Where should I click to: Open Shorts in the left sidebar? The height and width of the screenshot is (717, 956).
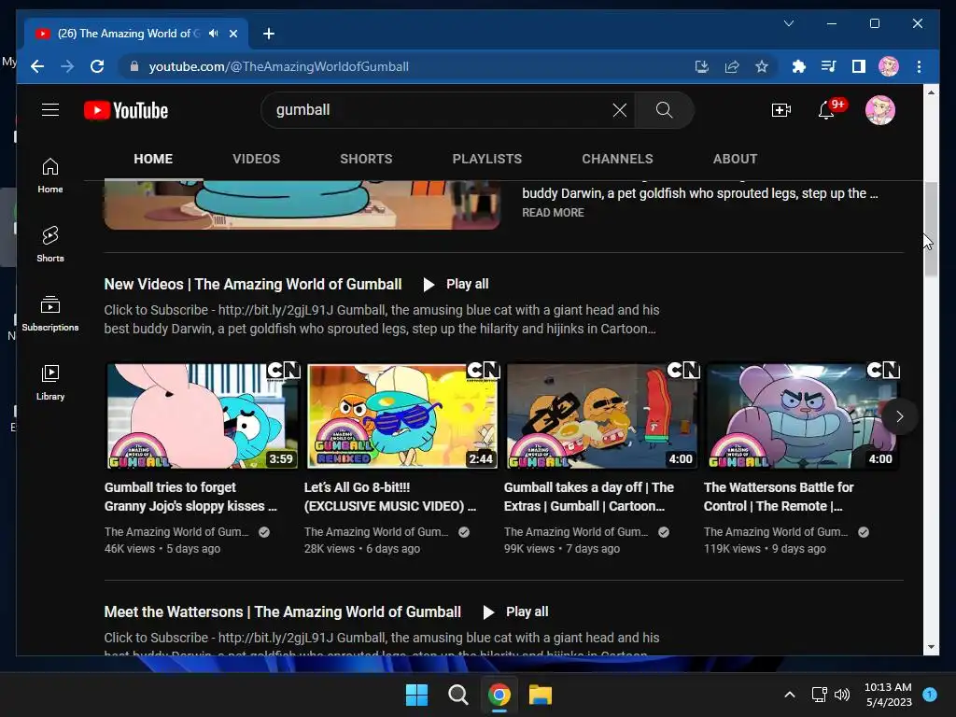(x=50, y=244)
